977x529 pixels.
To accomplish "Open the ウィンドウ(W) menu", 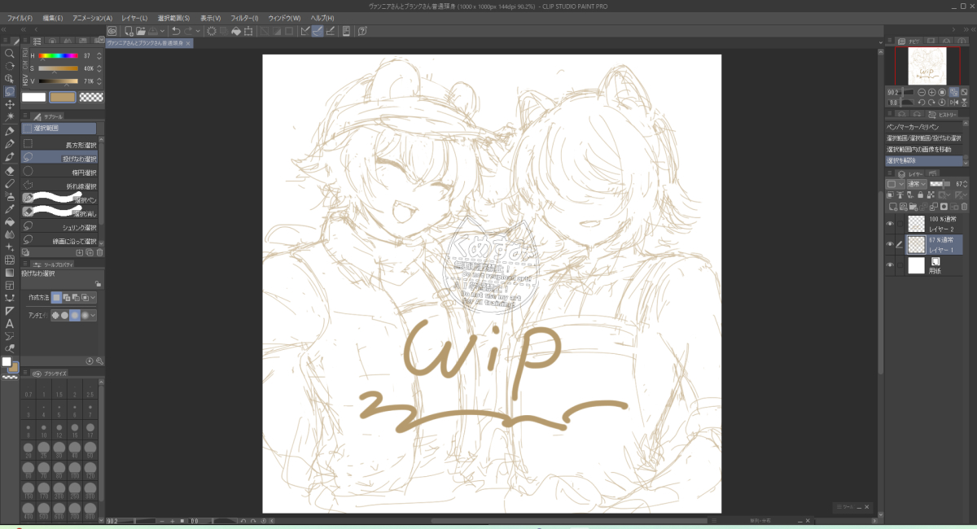I will 284,17.
